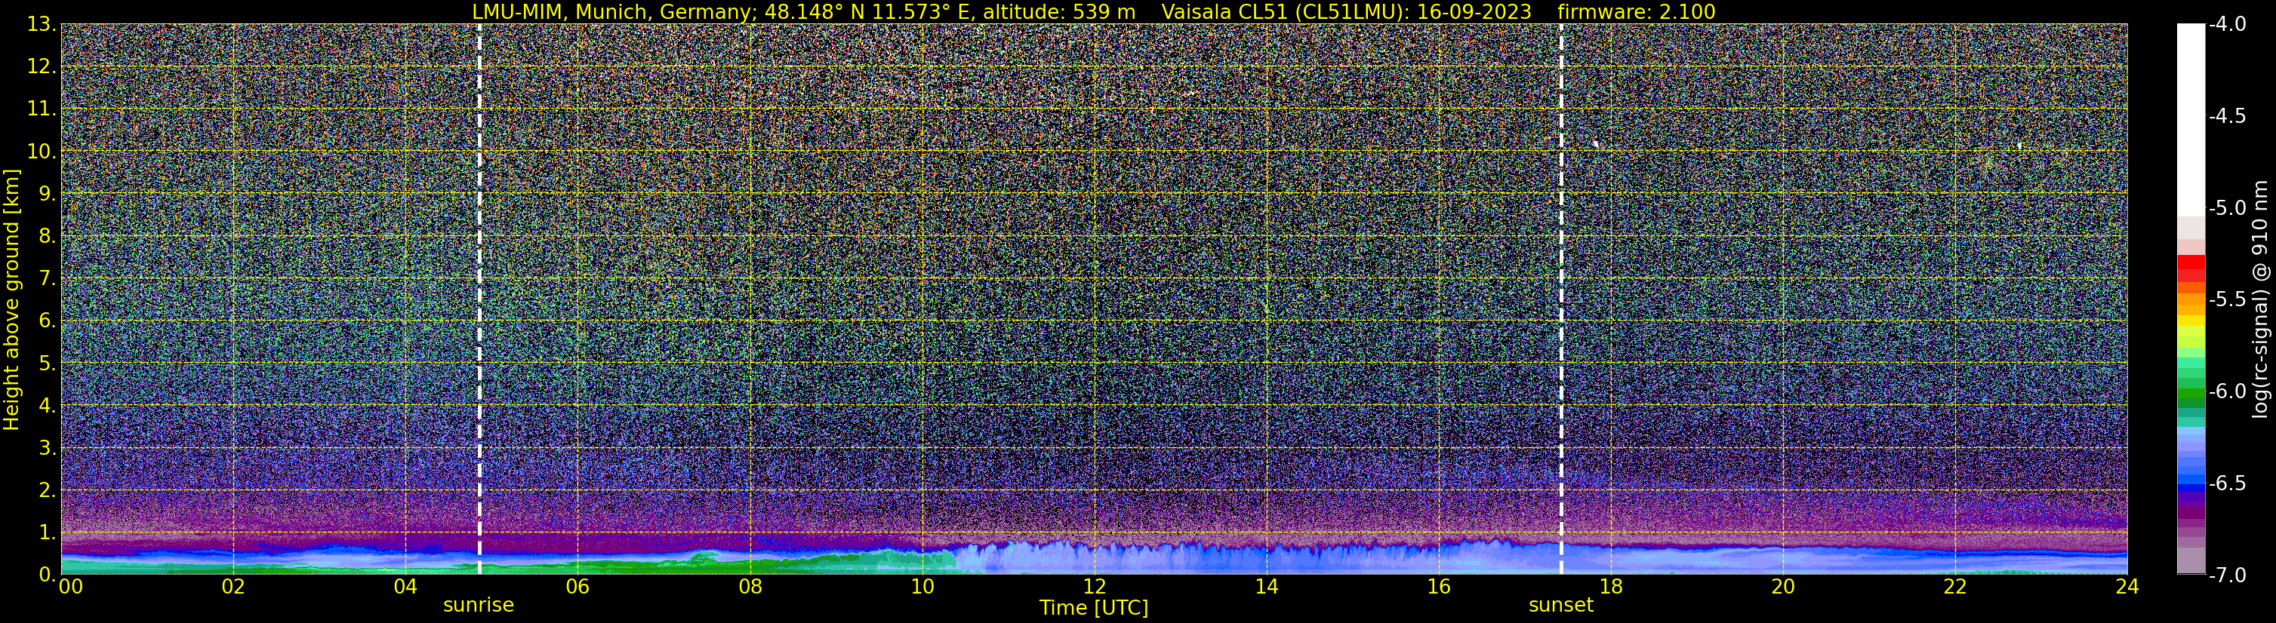Click the "1." height axis tick label
The height and width of the screenshot is (623, 2276).
47,533
